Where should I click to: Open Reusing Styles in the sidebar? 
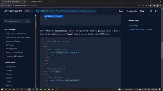(x=11, y=49)
